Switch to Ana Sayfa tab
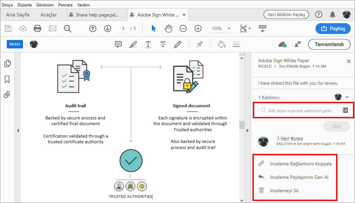 (x=18, y=15)
